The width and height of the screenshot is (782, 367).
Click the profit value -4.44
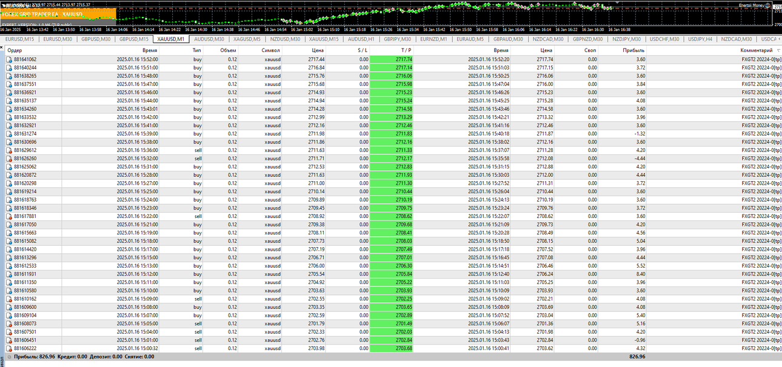(640, 158)
